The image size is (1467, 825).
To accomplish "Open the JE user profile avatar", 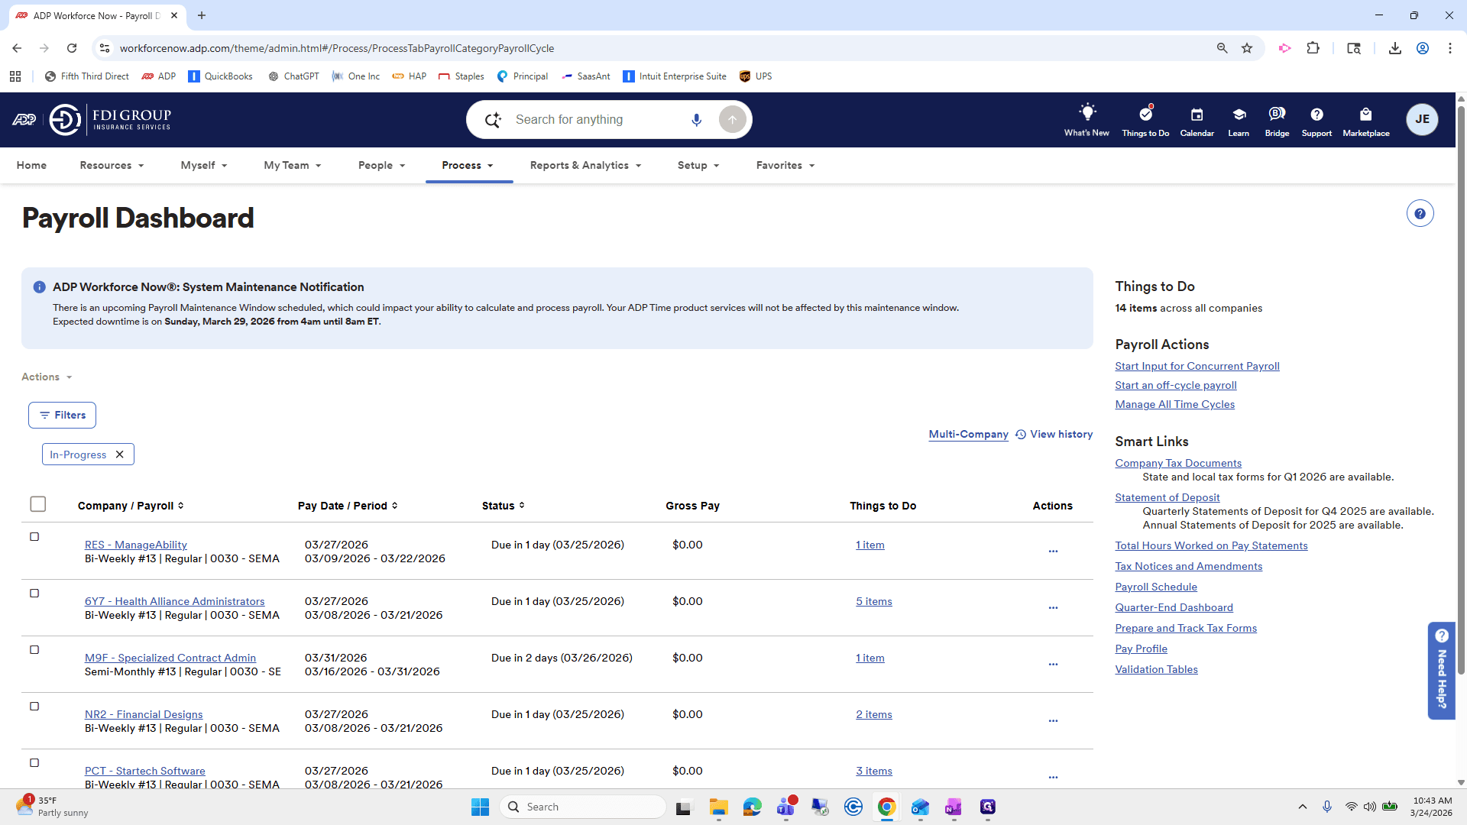I will (x=1422, y=119).
